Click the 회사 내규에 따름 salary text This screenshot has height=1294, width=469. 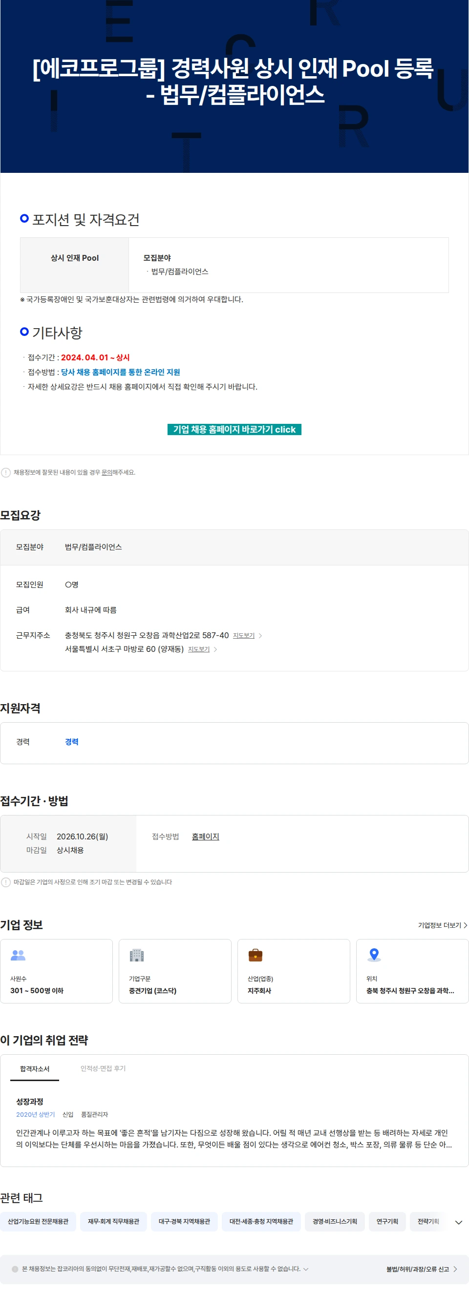pyautogui.click(x=90, y=610)
